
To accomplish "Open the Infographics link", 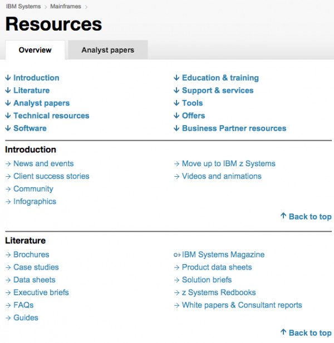I will tap(35, 201).
